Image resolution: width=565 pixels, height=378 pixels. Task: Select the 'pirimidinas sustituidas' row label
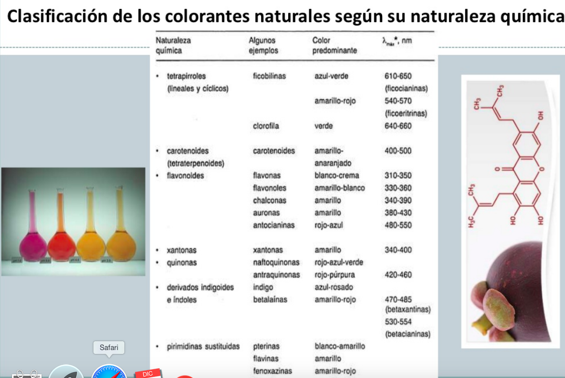203,346
